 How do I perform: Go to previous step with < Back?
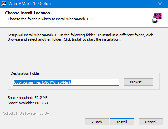(x=97, y=122)
